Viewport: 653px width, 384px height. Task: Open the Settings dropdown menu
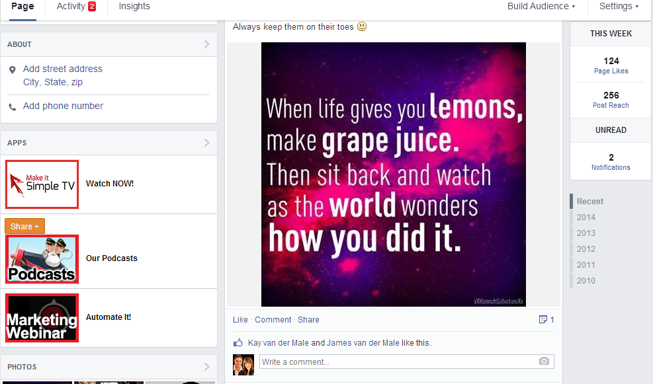(619, 6)
